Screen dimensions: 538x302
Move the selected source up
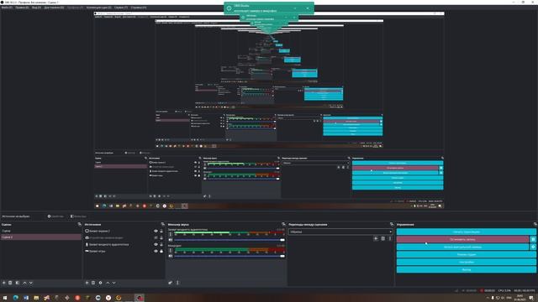(x=108, y=283)
